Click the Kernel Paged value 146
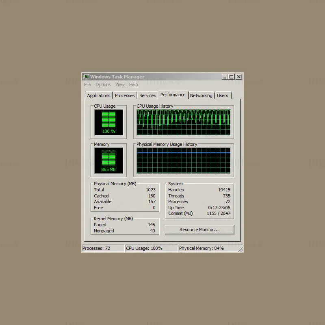Image resolution: width=325 pixels, height=325 pixels. [x=152, y=225]
